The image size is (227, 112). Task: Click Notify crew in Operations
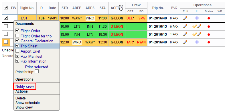25,86
